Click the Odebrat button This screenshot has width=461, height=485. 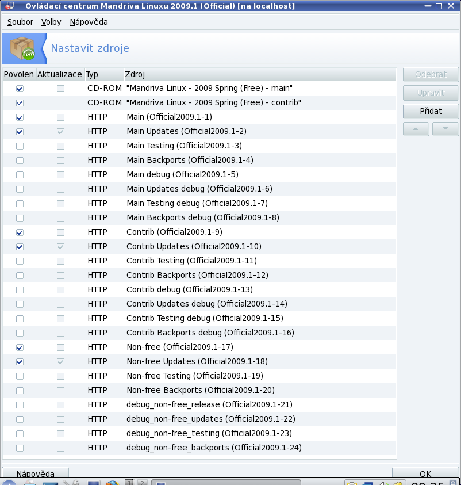click(x=431, y=75)
